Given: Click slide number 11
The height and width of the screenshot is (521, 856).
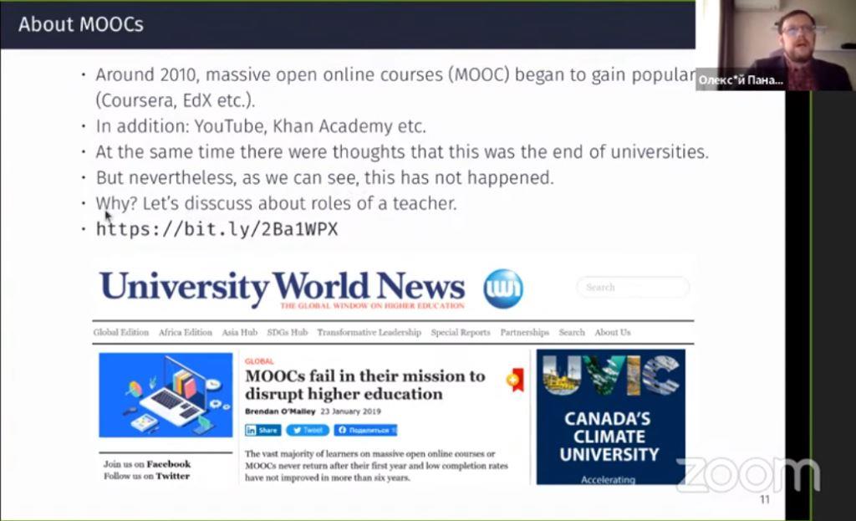Looking at the screenshot, I should point(764,499).
